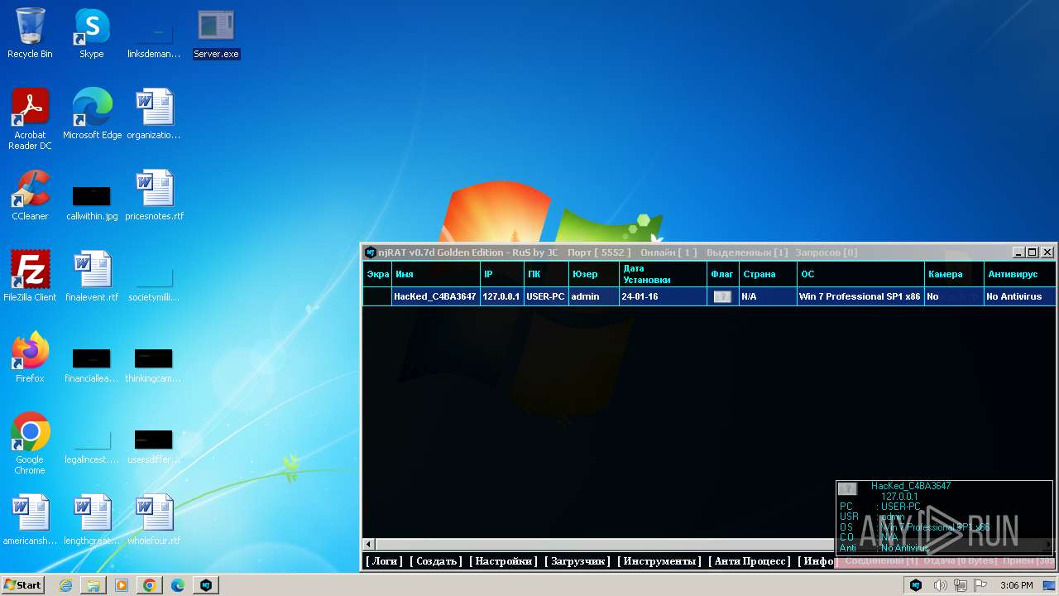1059x596 pixels.
Task: Launch the FileZilla Client desktop shortcut
Action: pos(31,276)
